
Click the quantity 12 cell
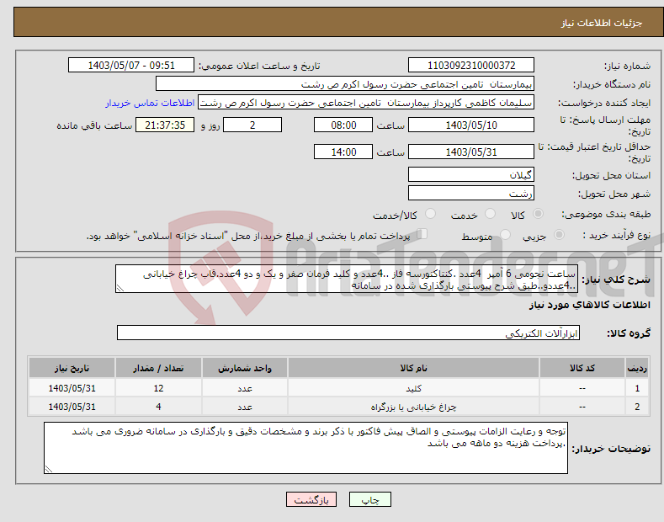point(158,388)
